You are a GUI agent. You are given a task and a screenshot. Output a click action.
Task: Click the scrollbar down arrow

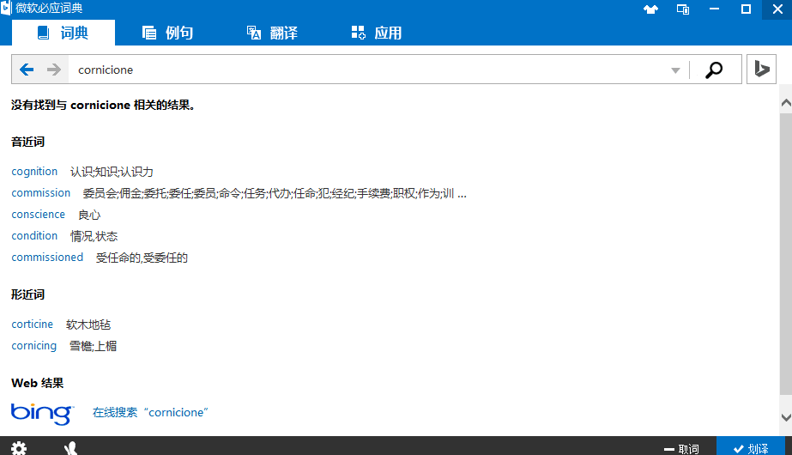(786, 417)
